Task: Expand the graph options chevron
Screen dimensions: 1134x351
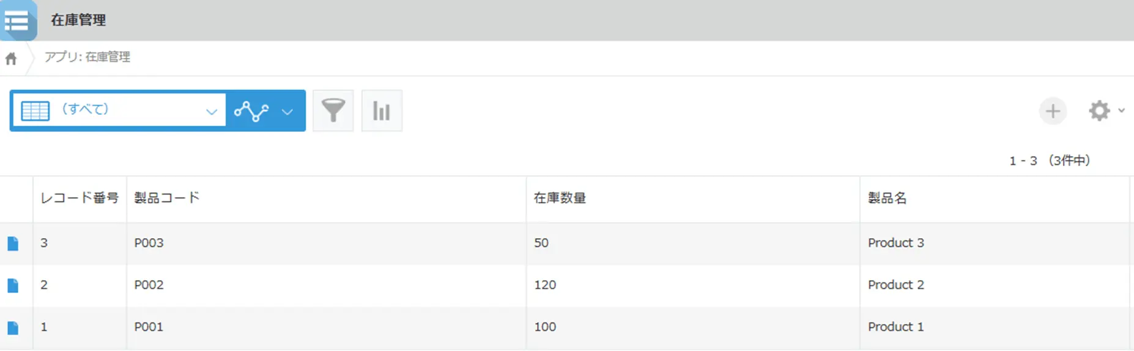Action: coord(287,112)
